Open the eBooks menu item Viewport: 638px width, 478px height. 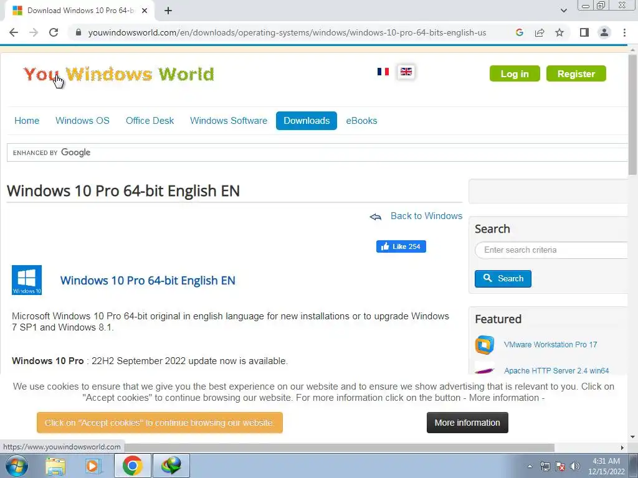(x=362, y=121)
